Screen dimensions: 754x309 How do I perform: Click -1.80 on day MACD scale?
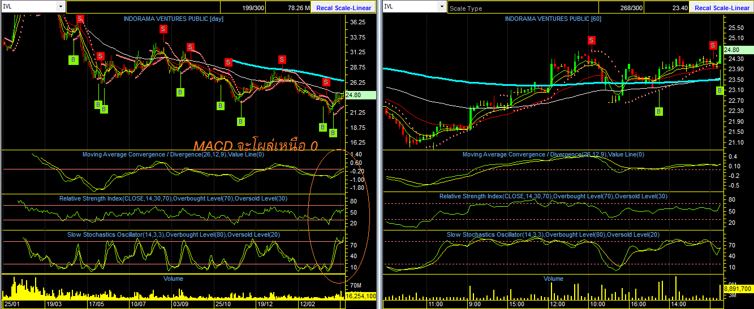click(x=356, y=187)
